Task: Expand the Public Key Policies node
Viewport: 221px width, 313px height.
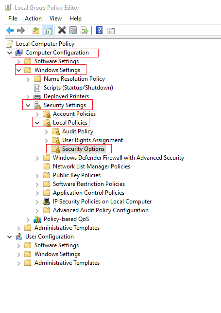Action: (x=37, y=176)
